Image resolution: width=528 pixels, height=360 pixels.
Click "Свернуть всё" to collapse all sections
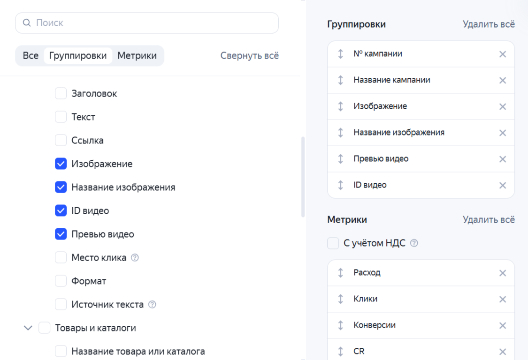(249, 55)
